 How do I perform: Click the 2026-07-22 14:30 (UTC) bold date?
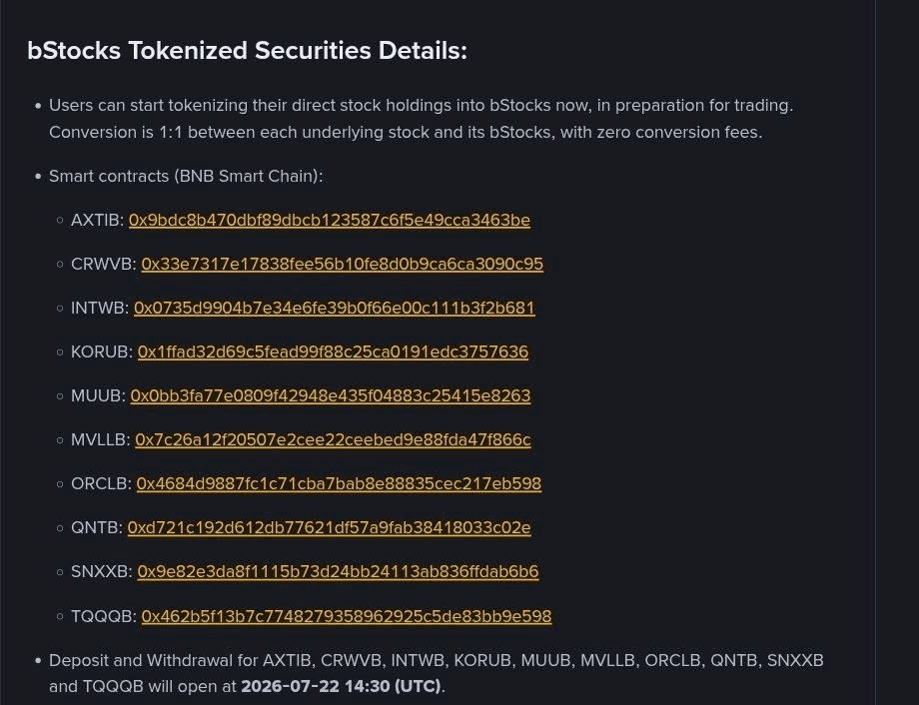[x=341, y=686]
